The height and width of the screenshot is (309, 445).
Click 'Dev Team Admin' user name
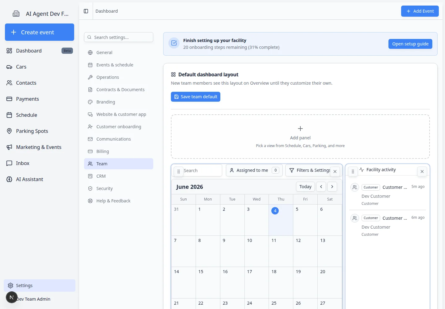tap(33, 299)
